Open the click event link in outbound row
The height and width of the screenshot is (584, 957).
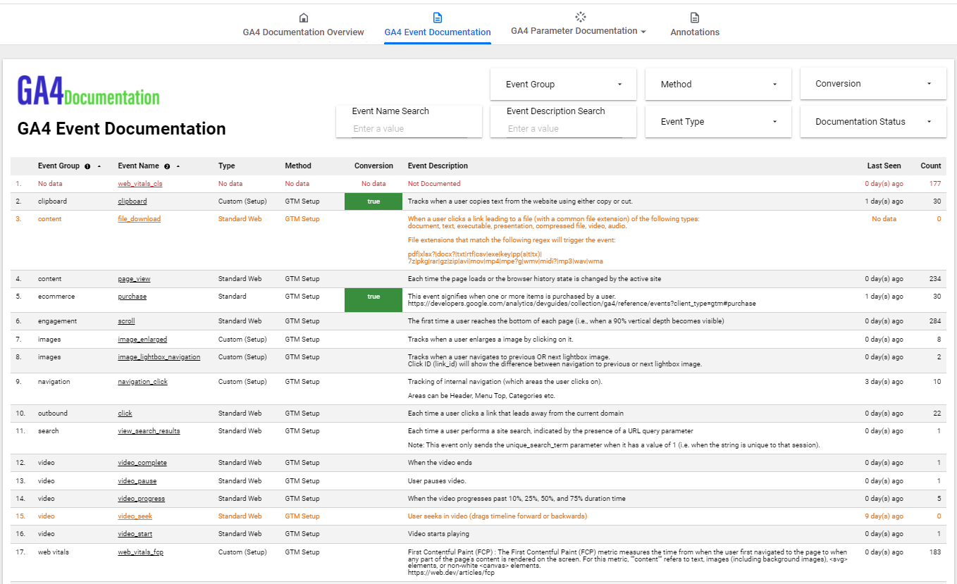coord(125,414)
